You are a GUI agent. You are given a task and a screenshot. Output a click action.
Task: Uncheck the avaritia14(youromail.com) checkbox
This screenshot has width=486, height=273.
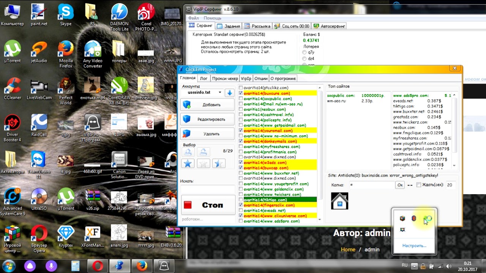pos(241,130)
